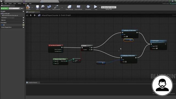Viewport: 176px width, 99px height.
Task: Click the Compile toolbar icon
Action: [28, 7]
